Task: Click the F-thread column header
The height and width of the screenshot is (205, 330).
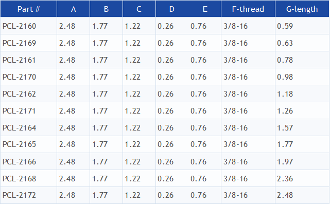Action: tap(248, 9)
